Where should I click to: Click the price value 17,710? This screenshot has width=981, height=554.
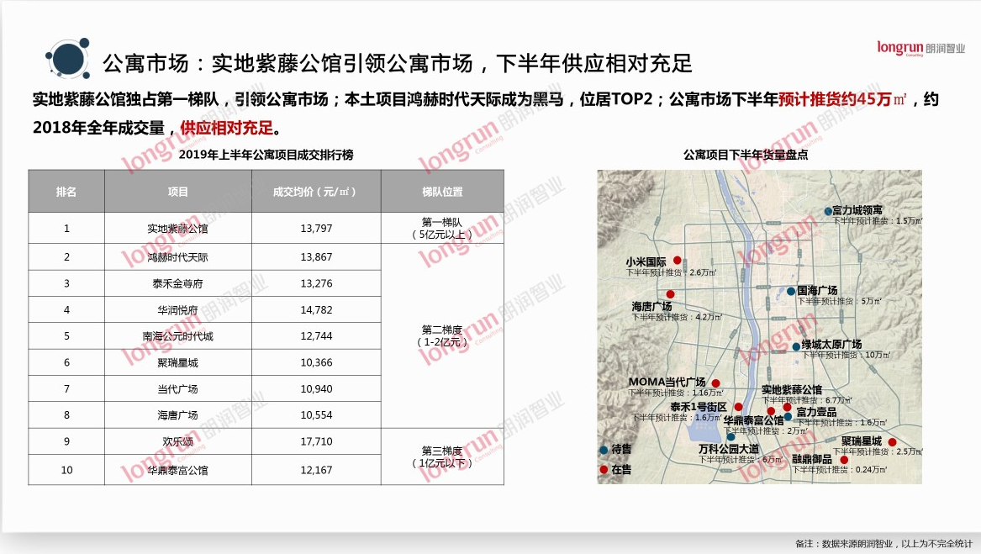316,441
